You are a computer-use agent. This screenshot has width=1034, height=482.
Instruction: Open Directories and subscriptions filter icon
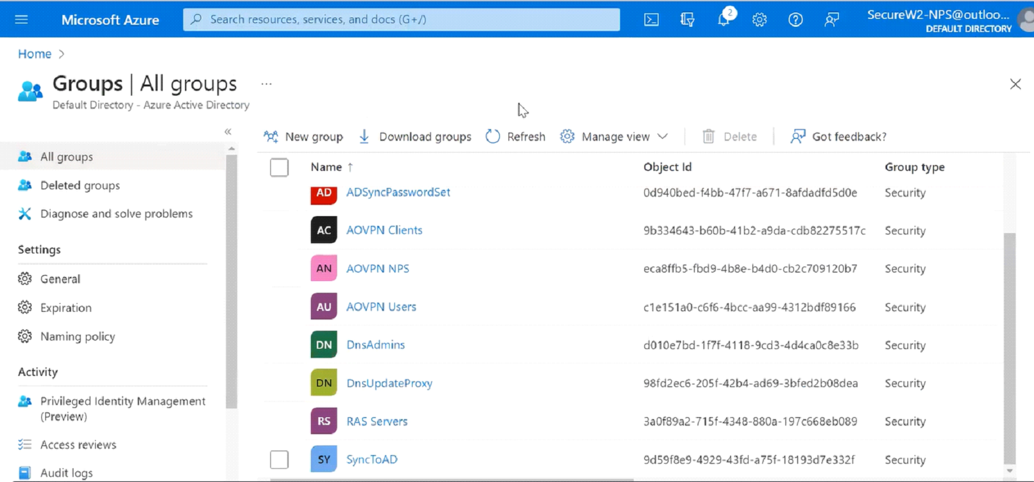687,20
